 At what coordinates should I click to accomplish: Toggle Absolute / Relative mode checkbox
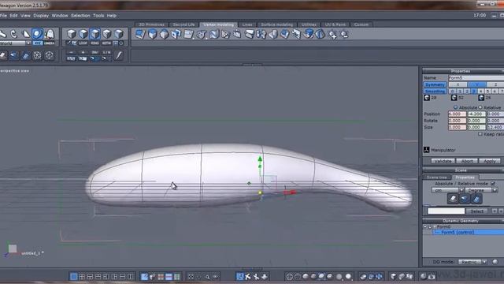[x=492, y=184]
